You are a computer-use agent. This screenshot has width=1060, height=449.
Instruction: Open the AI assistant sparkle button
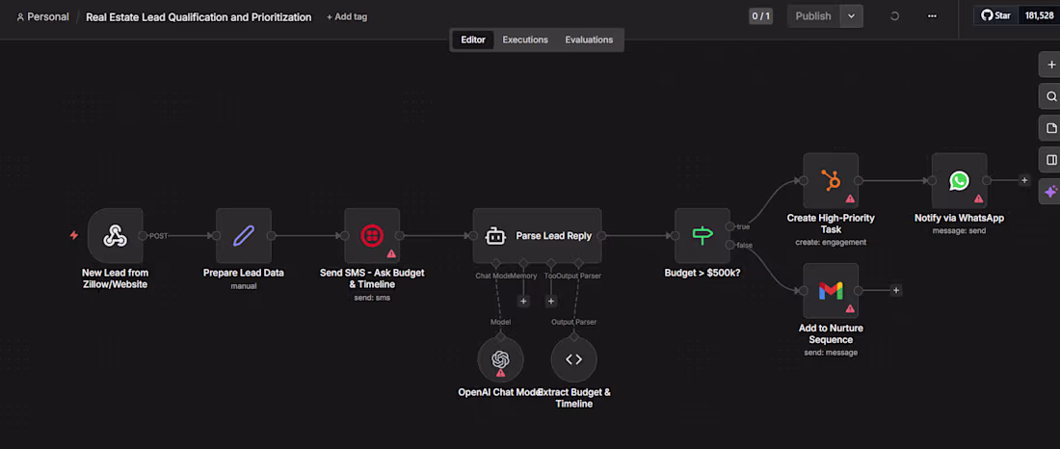(1050, 192)
